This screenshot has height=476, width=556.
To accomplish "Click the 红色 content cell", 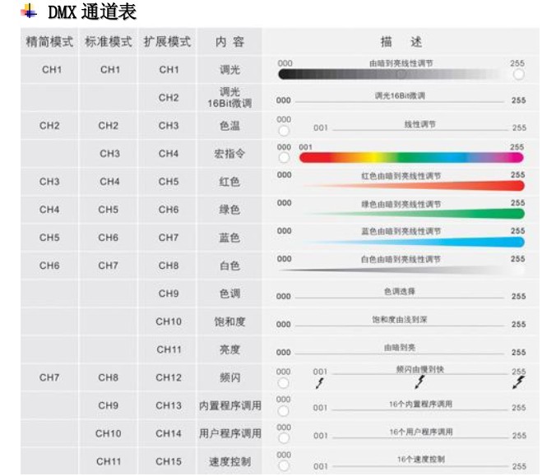I will [229, 182].
